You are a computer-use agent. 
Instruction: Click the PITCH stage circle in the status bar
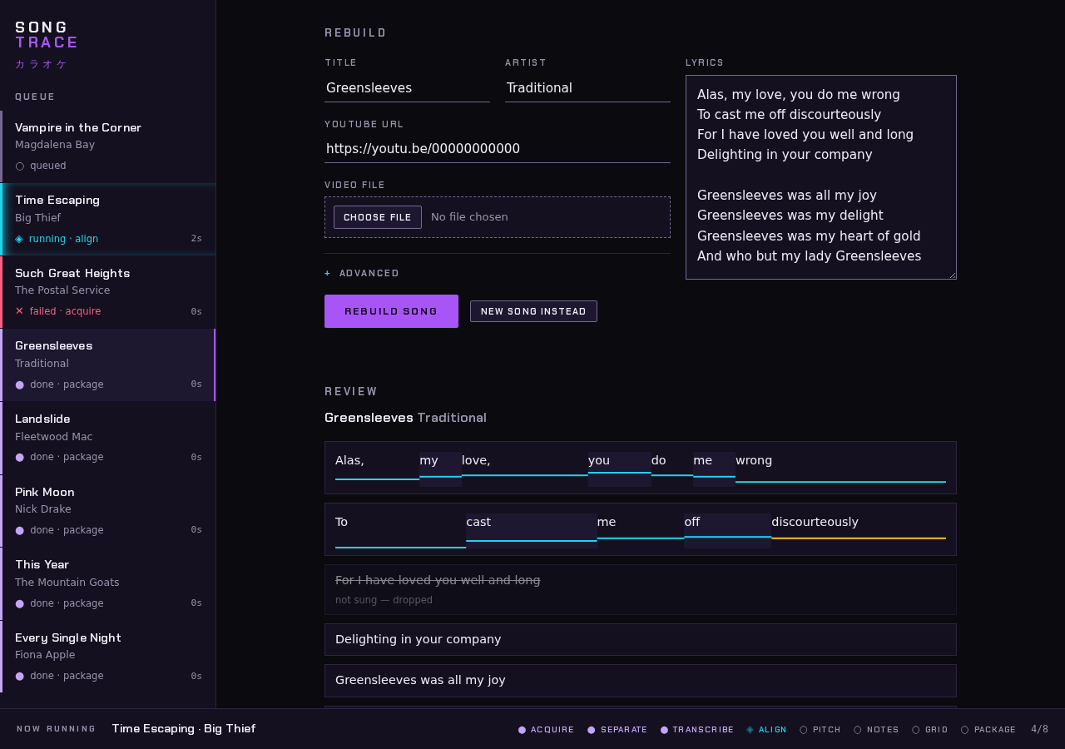click(x=804, y=730)
